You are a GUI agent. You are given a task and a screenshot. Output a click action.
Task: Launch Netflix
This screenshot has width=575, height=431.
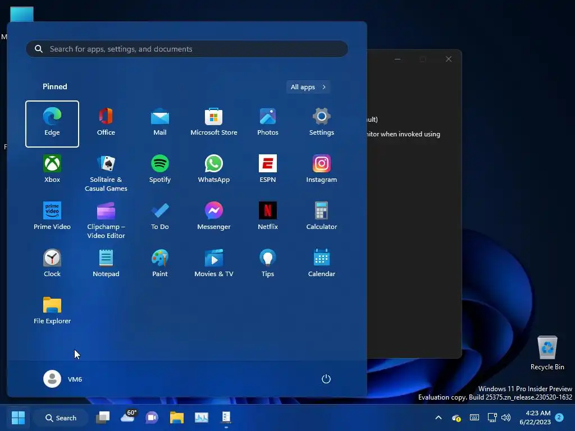[268, 217]
